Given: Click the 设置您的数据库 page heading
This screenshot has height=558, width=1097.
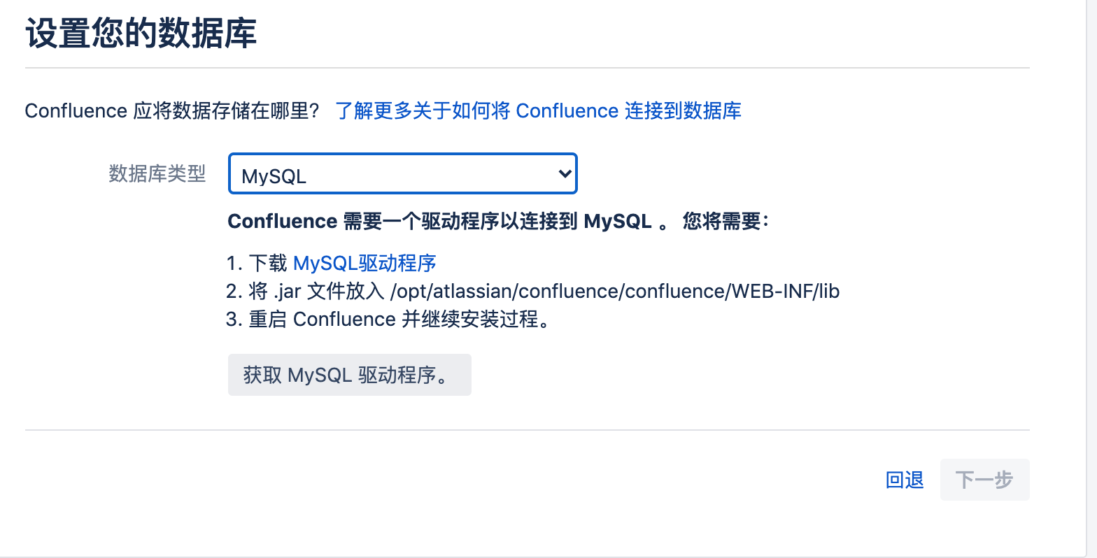Looking at the screenshot, I should 141,33.
